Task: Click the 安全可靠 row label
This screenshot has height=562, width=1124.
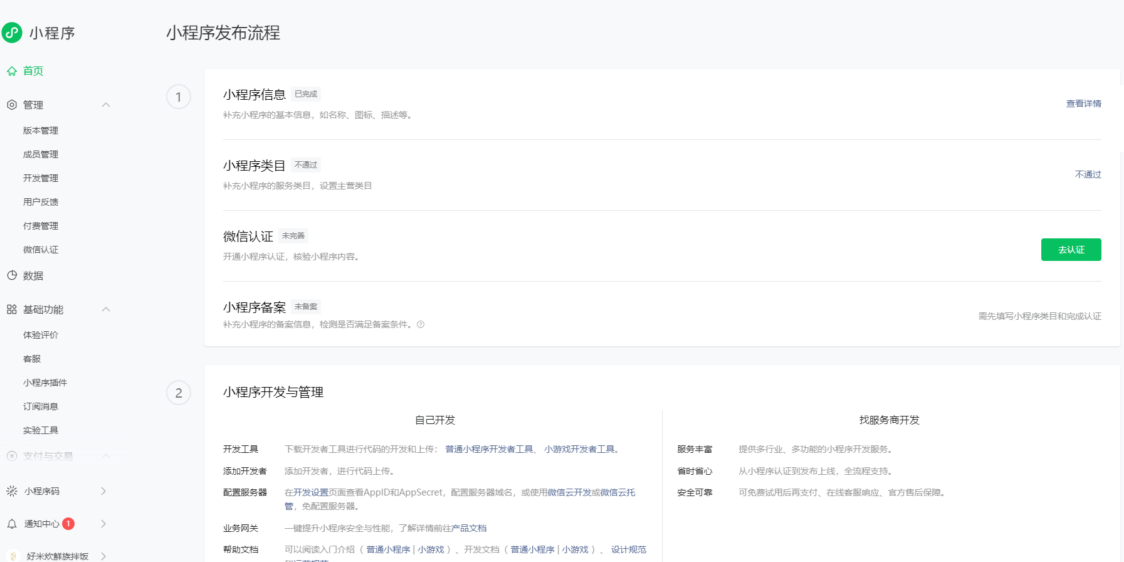Action: coord(695,492)
